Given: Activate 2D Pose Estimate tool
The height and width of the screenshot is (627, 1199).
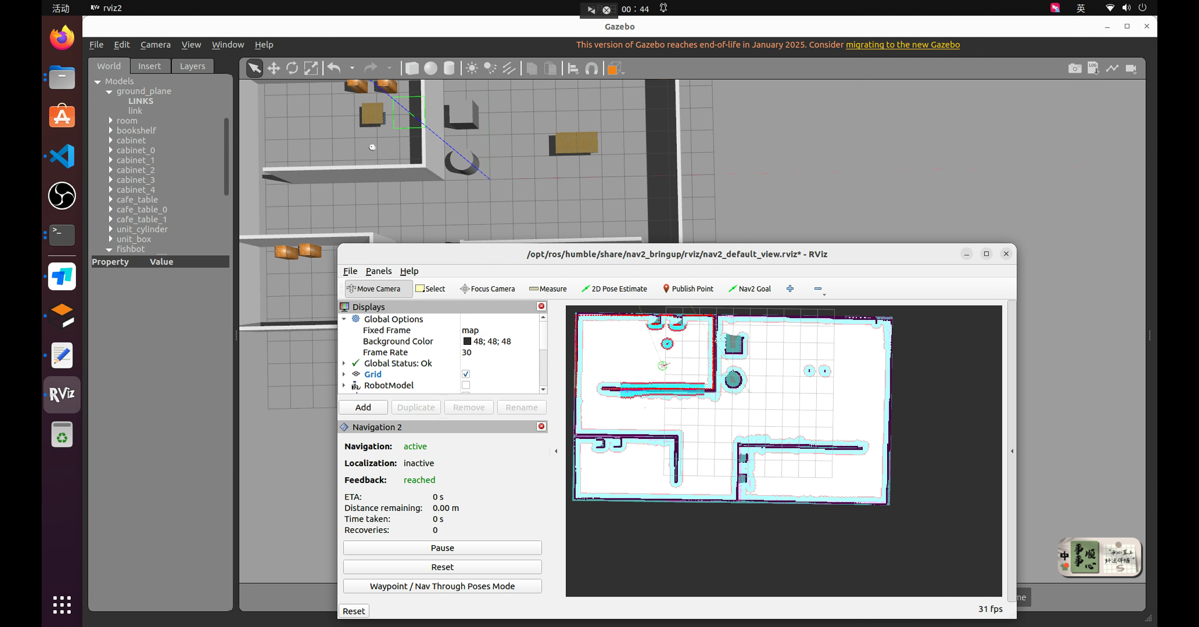Looking at the screenshot, I should pyautogui.click(x=614, y=289).
